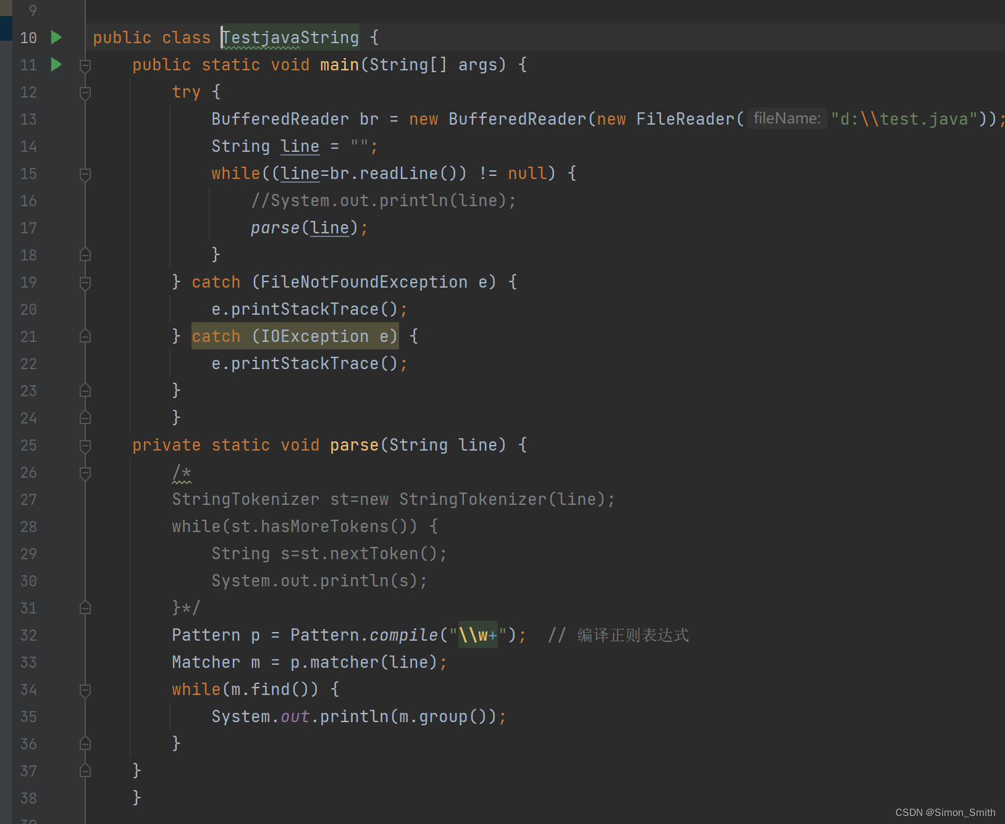
Task: Click line number 32 in the gutter
Action: point(28,635)
